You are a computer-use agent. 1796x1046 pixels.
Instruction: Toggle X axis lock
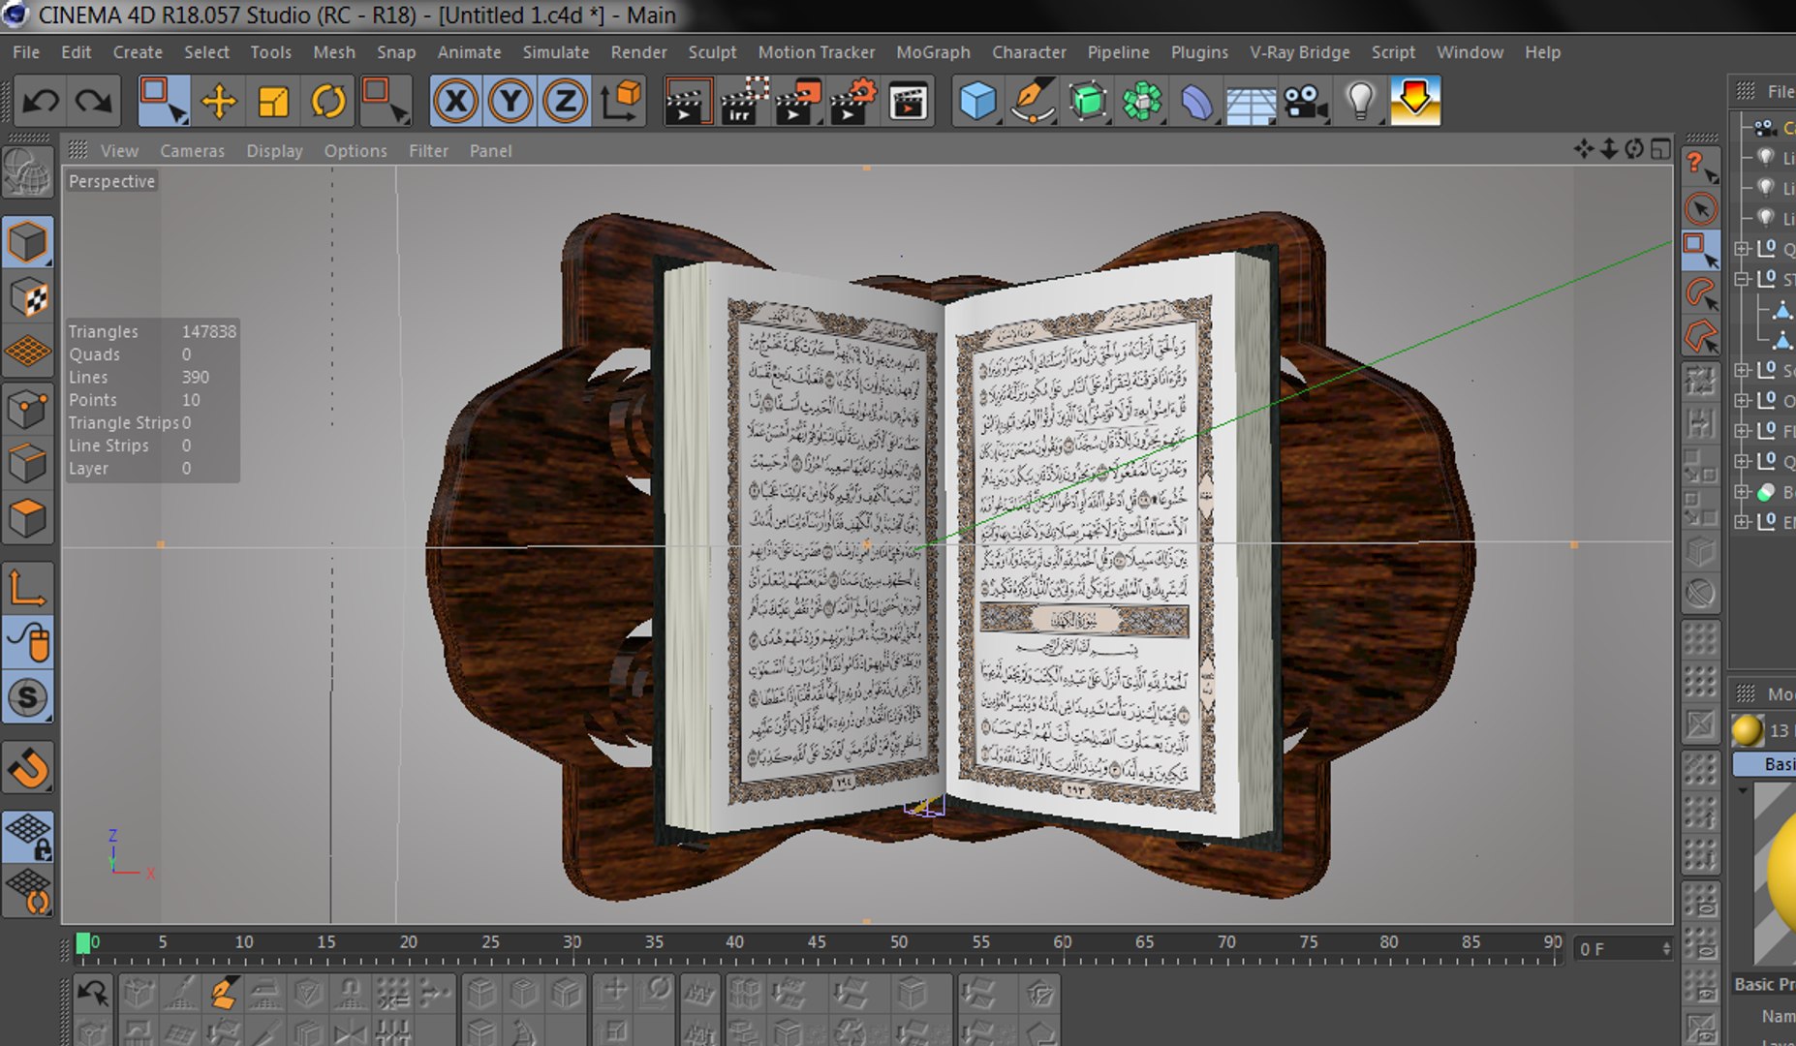coord(455,101)
